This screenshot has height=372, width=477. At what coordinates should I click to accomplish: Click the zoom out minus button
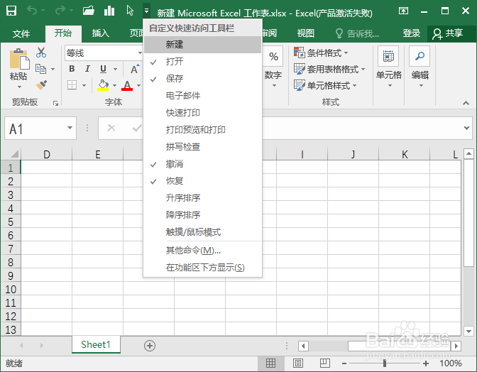[344, 363]
